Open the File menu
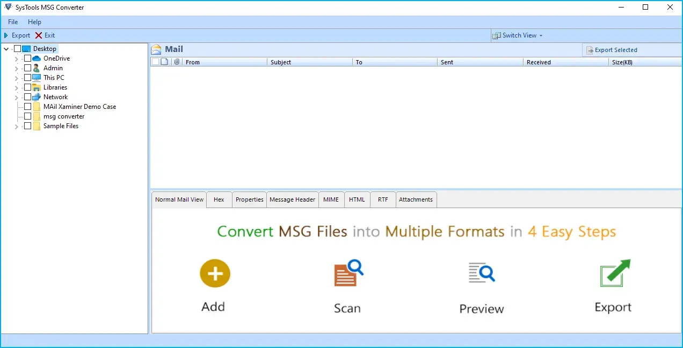Image resolution: width=683 pixels, height=348 pixels. click(13, 22)
